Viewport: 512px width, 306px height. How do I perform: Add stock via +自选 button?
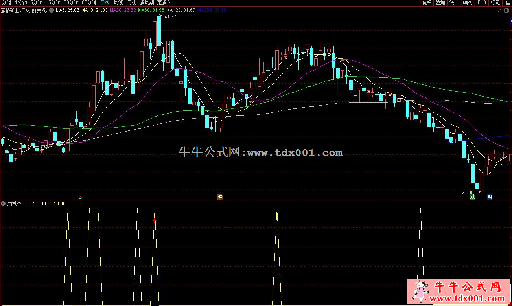[x=507, y=2]
